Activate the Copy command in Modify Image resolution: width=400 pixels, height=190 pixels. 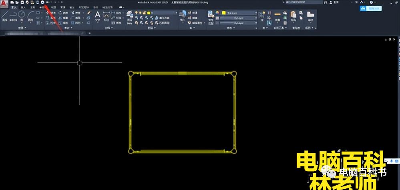[51, 18]
